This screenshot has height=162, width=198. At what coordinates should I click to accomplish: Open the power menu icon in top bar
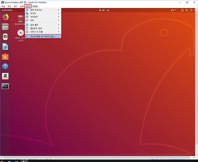click(x=191, y=10)
